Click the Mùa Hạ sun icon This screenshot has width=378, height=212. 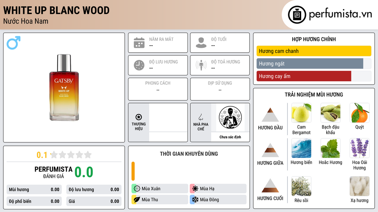click(195, 189)
